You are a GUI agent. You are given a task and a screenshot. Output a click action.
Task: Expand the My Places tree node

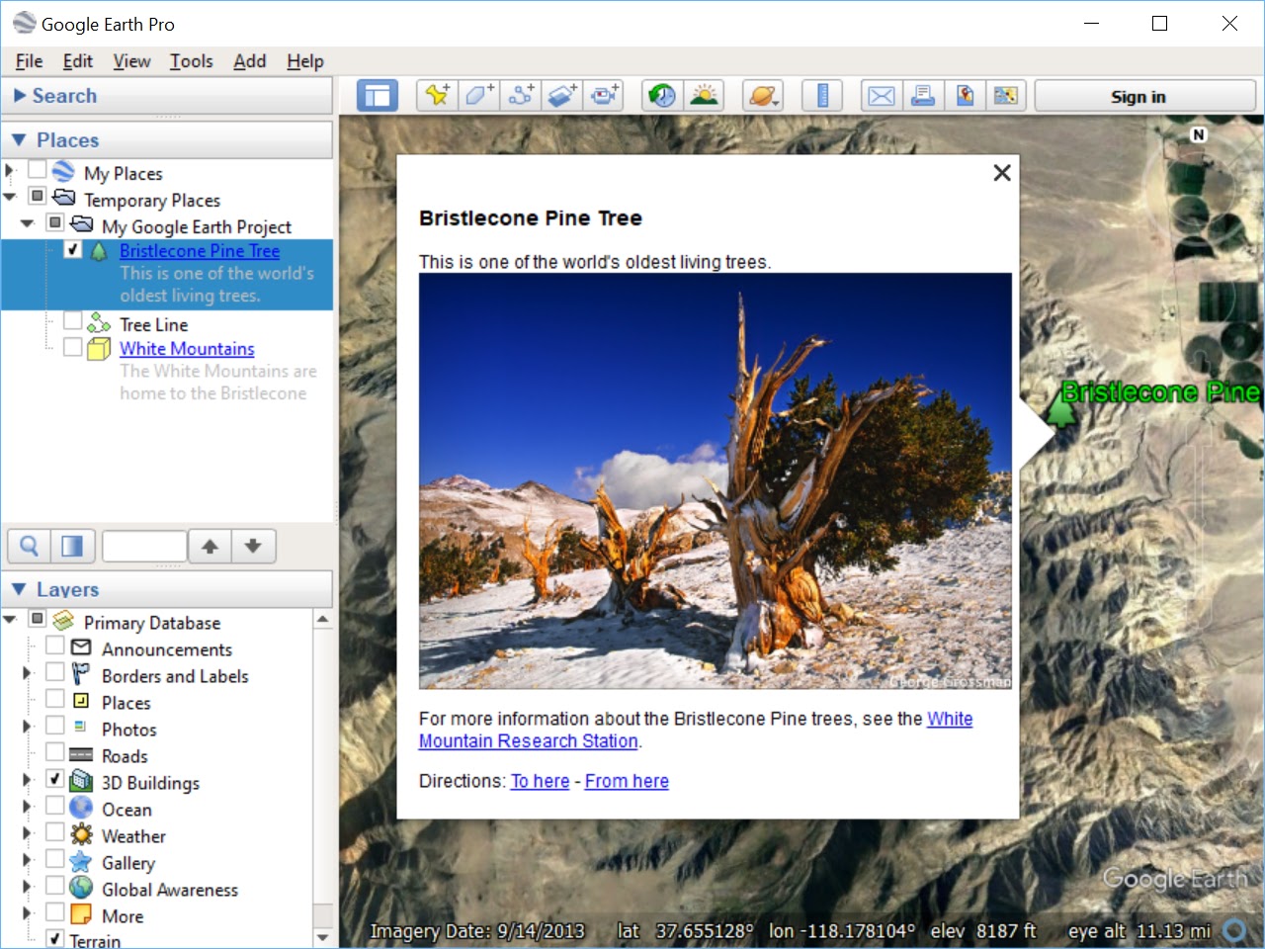click(10, 171)
